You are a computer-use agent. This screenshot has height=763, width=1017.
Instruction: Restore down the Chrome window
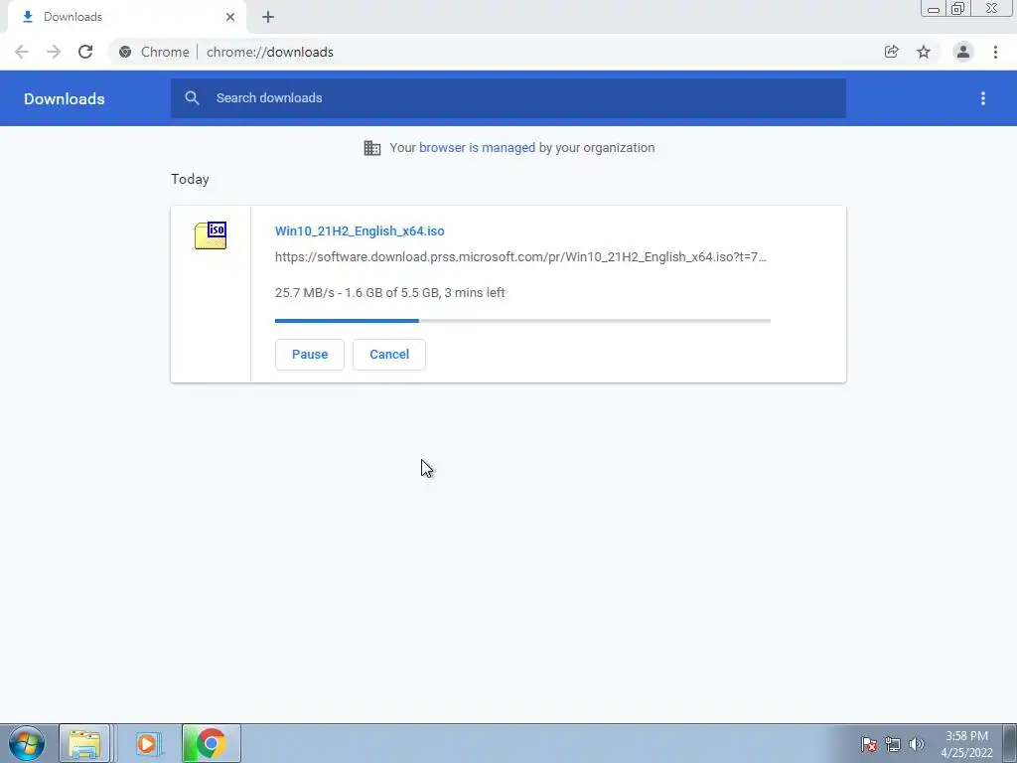[x=958, y=8]
